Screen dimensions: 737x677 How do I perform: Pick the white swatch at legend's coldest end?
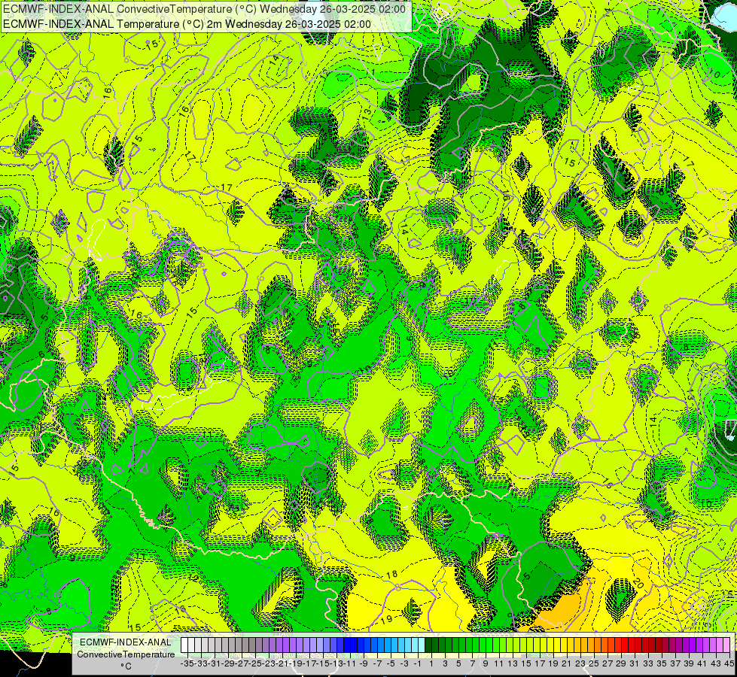[184, 645]
